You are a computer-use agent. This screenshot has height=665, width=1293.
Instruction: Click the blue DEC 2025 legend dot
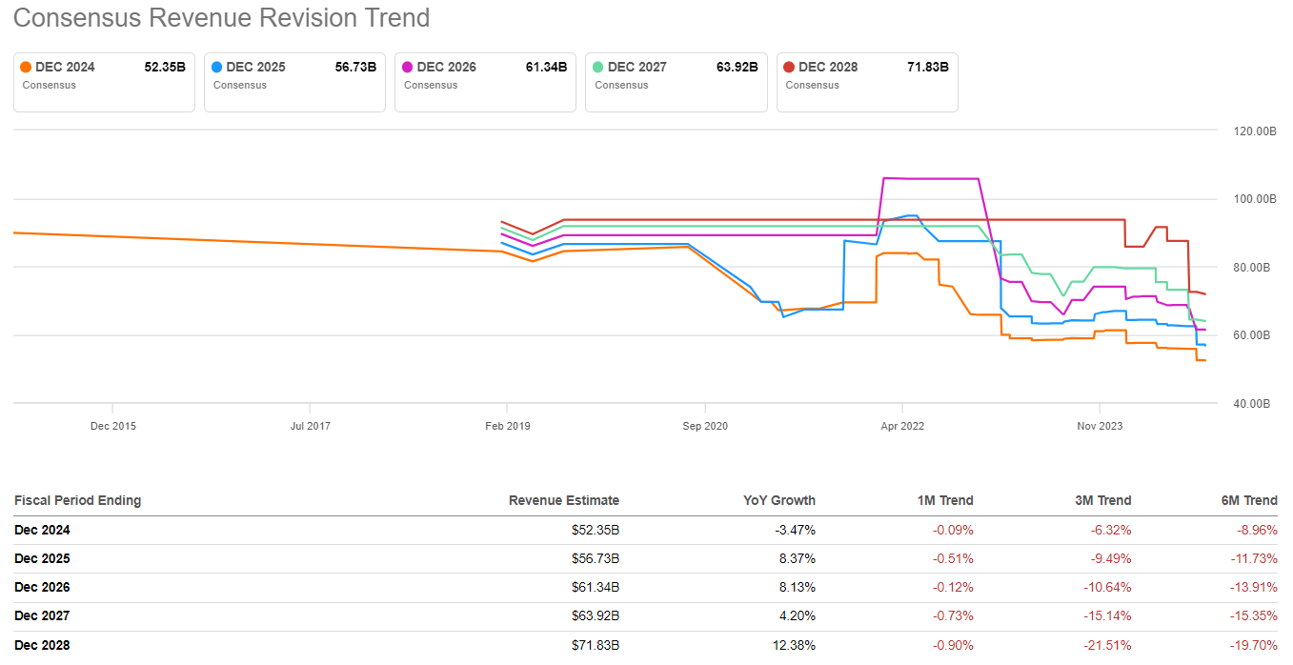(217, 68)
